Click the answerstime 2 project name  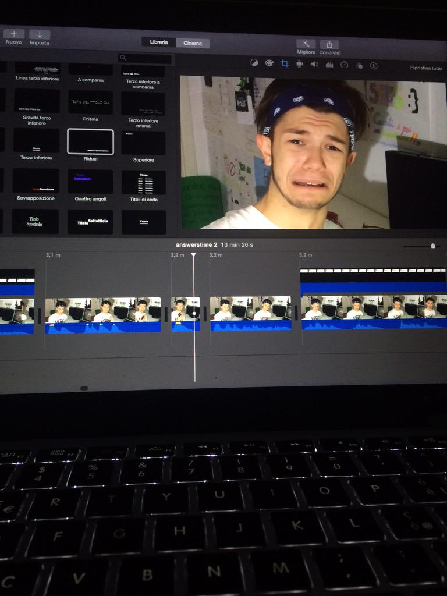[x=197, y=245]
